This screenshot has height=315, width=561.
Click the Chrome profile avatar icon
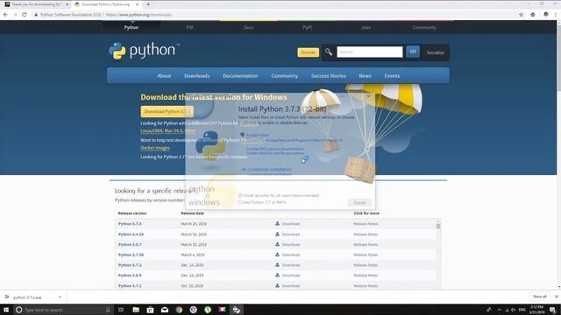545,15
